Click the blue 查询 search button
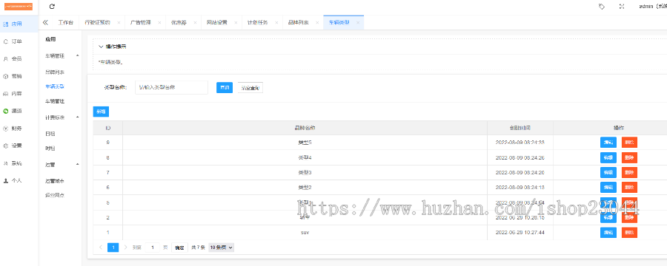 (x=225, y=87)
